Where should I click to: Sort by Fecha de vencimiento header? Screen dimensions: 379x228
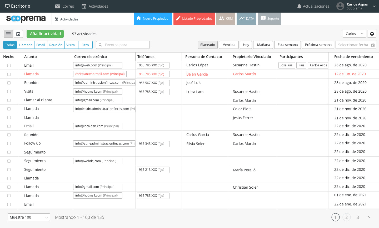pyautogui.click(x=353, y=57)
